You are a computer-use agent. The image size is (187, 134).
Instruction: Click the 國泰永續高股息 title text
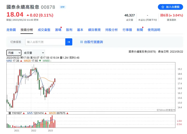point(23,7)
